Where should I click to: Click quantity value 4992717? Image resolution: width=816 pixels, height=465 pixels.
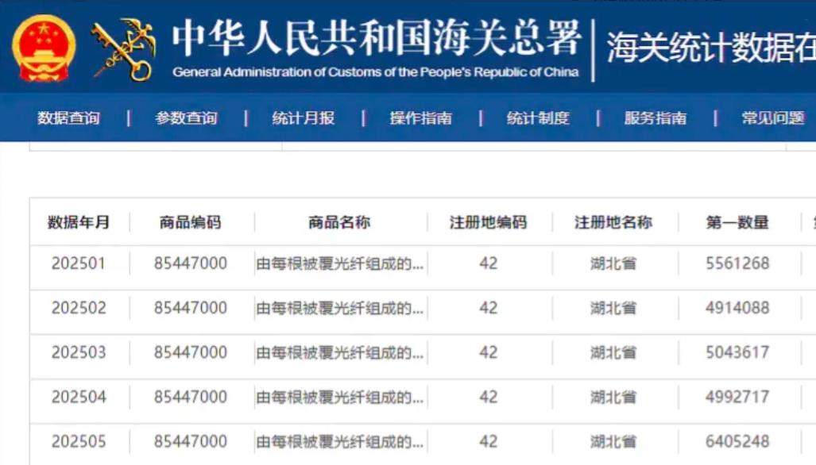(x=737, y=398)
